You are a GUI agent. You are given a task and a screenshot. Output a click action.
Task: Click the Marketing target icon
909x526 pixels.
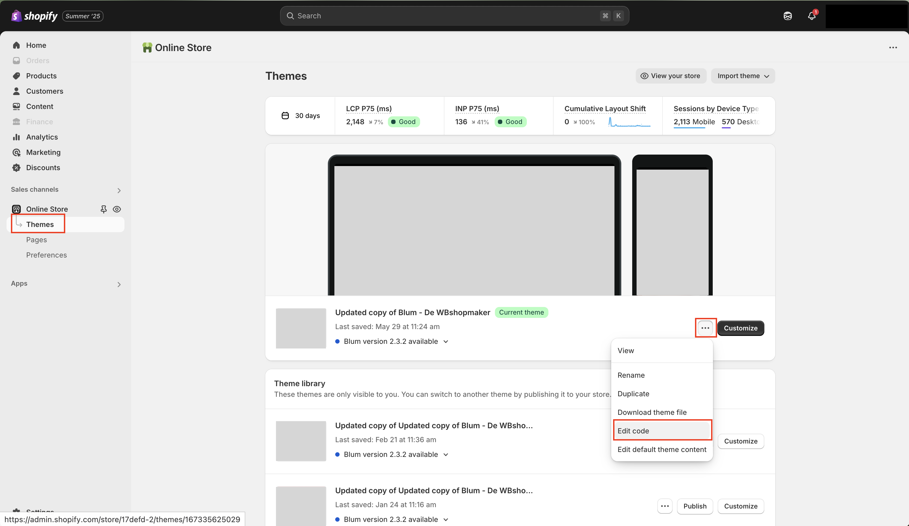(x=16, y=152)
